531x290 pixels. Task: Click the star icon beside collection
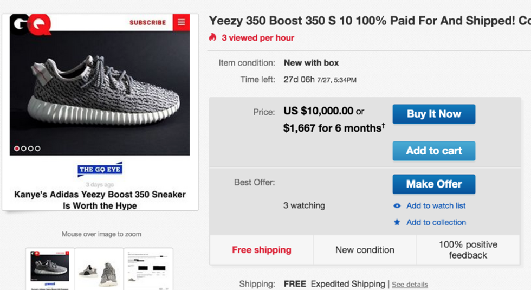click(x=397, y=222)
